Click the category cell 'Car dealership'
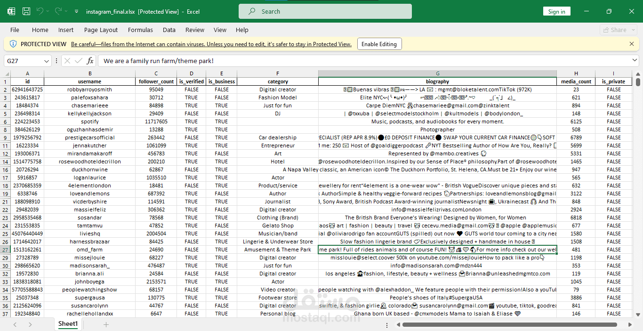The width and height of the screenshot is (643, 331). [x=278, y=137]
